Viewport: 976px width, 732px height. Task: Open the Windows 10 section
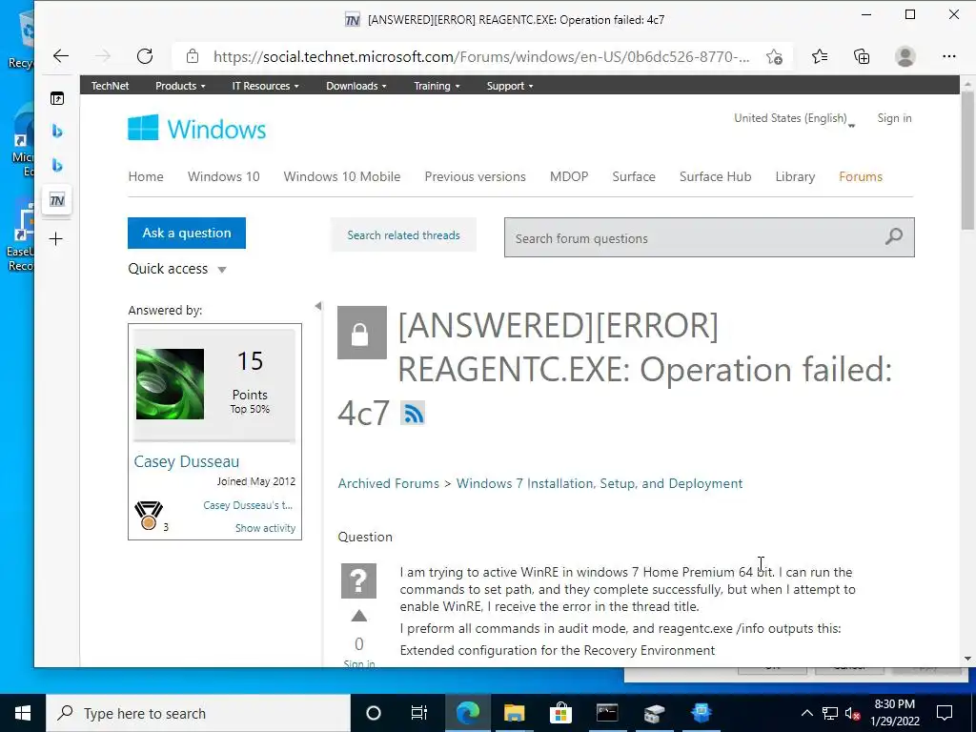click(223, 176)
